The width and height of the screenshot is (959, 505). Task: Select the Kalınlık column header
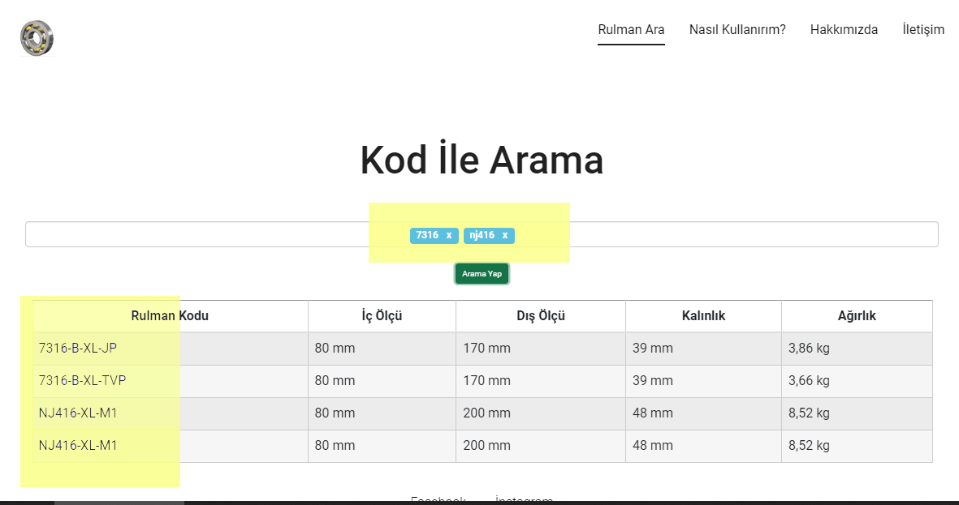(703, 315)
